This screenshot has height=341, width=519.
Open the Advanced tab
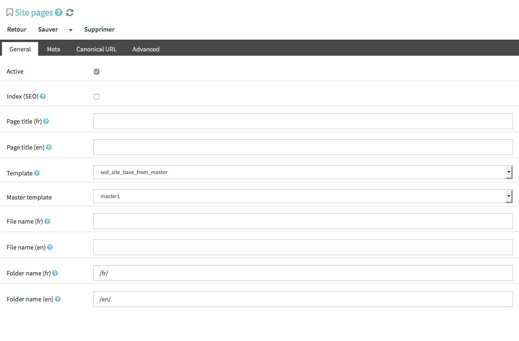tap(146, 49)
